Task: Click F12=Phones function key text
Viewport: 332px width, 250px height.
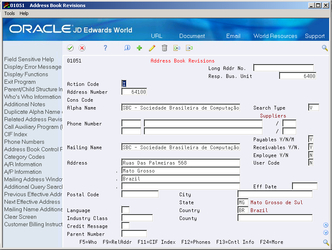Action: pos(196,242)
